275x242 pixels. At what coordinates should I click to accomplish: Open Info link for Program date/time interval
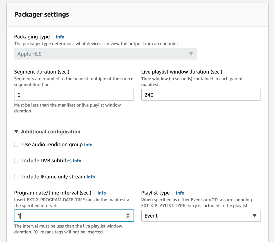pyautogui.click(x=102, y=193)
